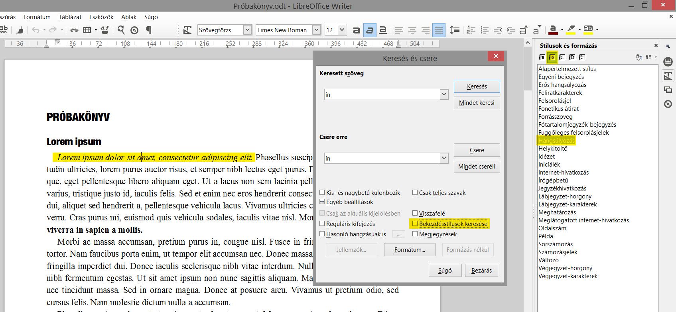Enable 'Hasonló hangzásúak is' checkbox

pos(322,234)
